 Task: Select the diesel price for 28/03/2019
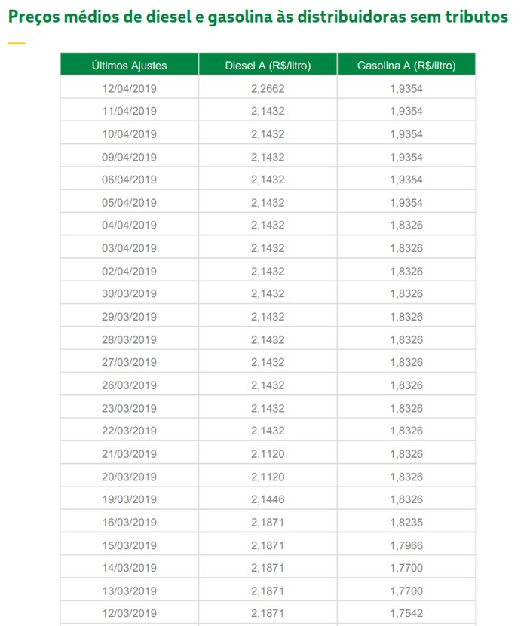point(268,339)
